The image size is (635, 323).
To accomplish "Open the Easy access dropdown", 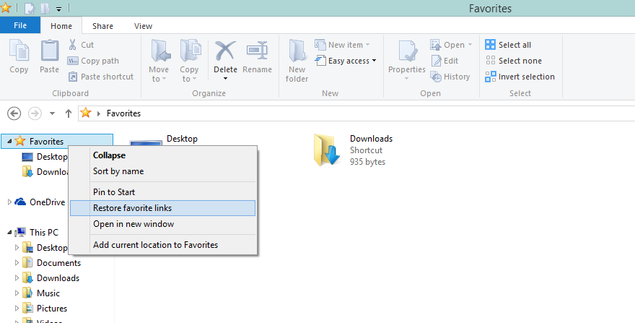I will click(346, 61).
